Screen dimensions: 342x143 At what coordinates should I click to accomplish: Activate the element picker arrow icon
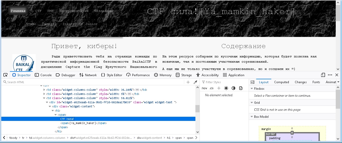point(5,75)
